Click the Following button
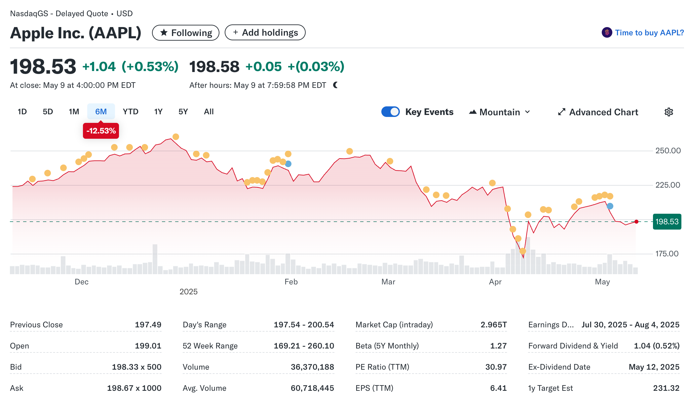688x403 pixels. tap(185, 33)
